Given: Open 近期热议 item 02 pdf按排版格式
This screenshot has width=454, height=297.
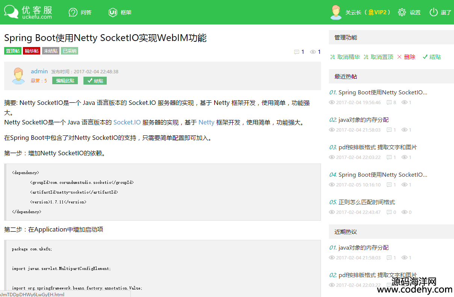Looking at the screenshot, I should pyautogui.click(x=377, y=275).
